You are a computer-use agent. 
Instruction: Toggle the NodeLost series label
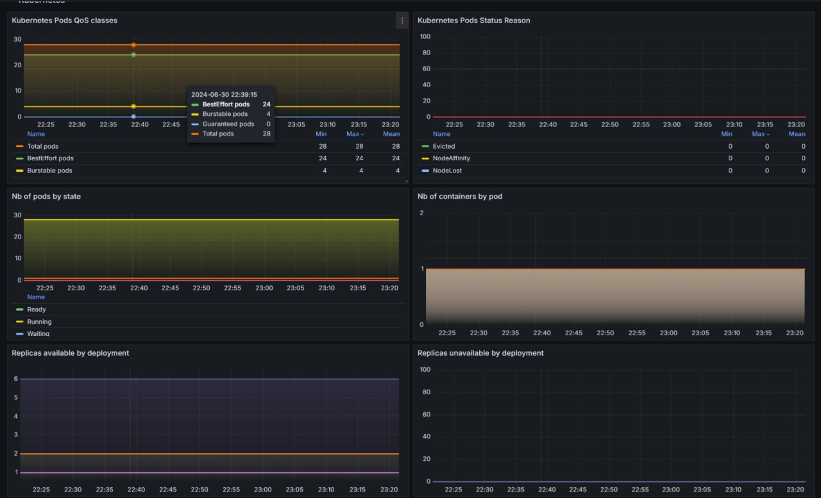[447, 170]
